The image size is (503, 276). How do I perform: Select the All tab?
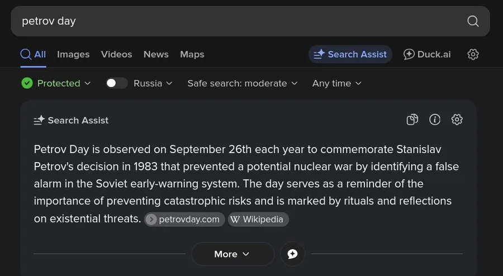pyautogui.click(x=33, y=55)
